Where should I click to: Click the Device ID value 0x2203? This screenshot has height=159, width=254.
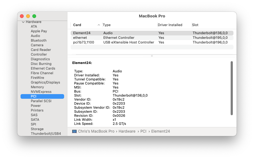point(119,104)
